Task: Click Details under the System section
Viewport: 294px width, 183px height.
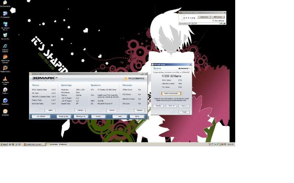Action: [x=112, y=110]
